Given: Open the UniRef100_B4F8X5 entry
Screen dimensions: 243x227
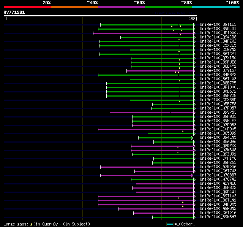Looking at the screenshot, I should coord(218,205).
